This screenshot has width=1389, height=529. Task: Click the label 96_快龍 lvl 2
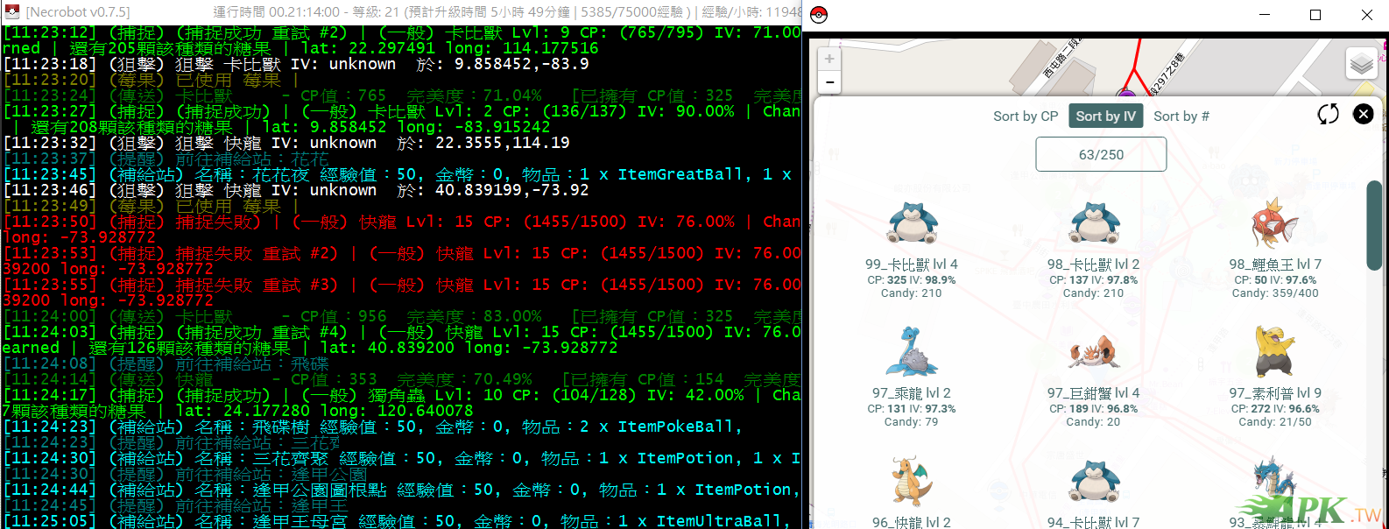click(912, 522)
